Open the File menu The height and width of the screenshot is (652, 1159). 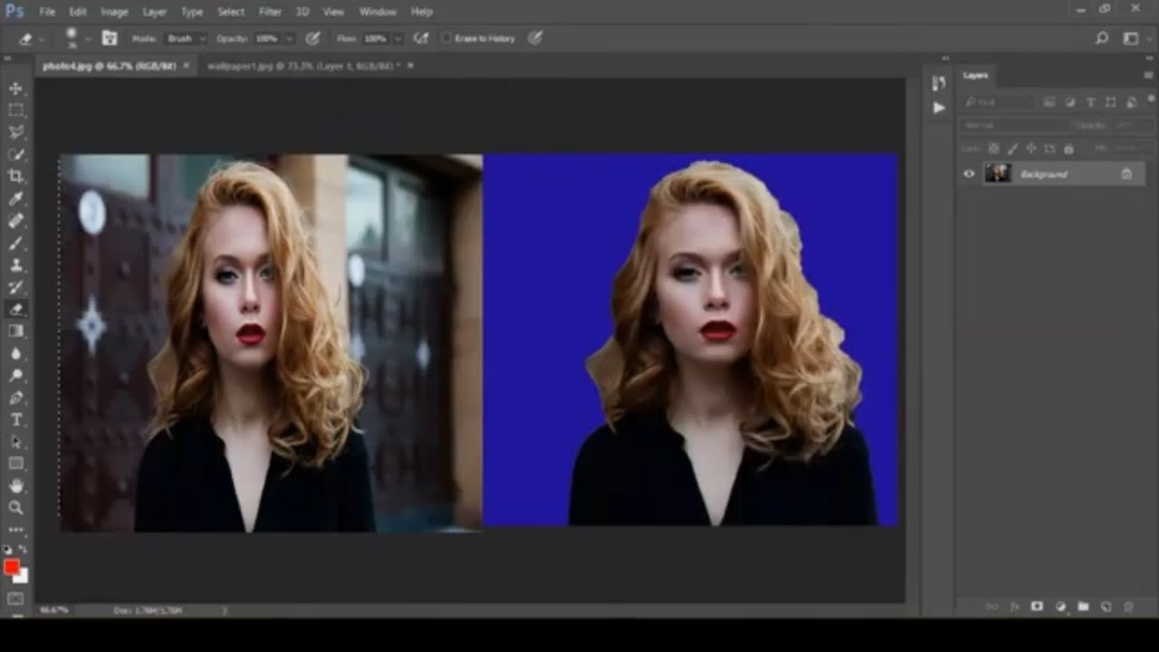[x=47, y=12]
